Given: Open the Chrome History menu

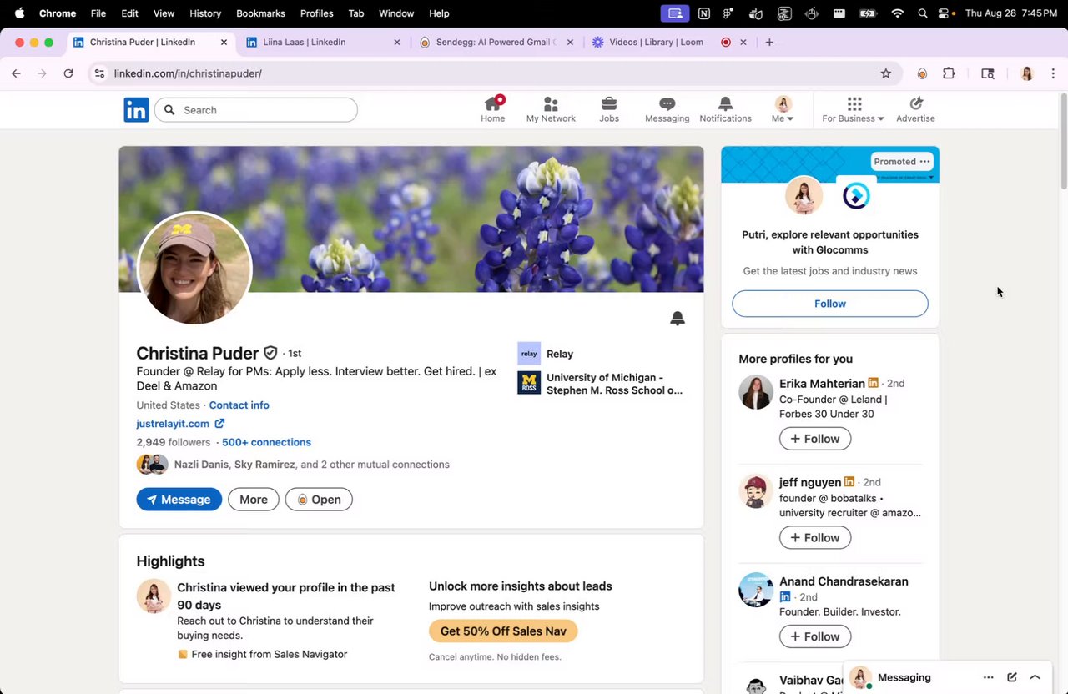Looking at the screenshot, I should click(205, 13).
